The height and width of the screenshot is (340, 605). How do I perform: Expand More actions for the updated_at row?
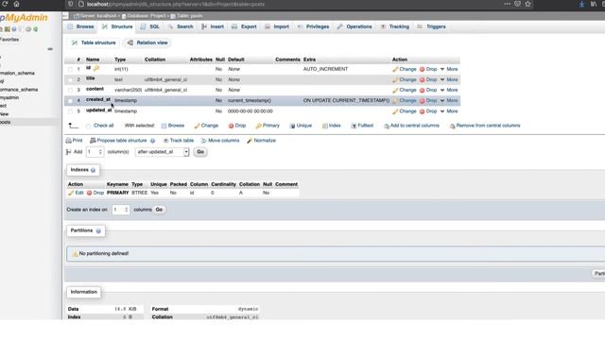click(449, 111)
